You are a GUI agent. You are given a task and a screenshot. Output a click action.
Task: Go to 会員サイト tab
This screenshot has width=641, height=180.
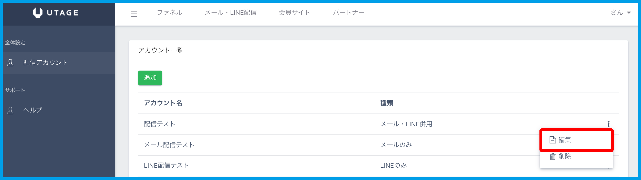coord(294,13)
